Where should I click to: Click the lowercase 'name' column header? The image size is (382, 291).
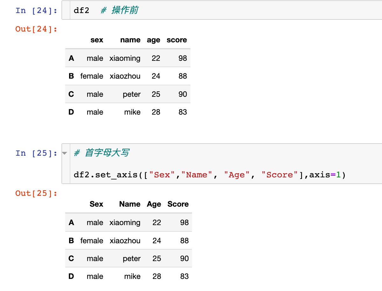(x=130, y=40)
